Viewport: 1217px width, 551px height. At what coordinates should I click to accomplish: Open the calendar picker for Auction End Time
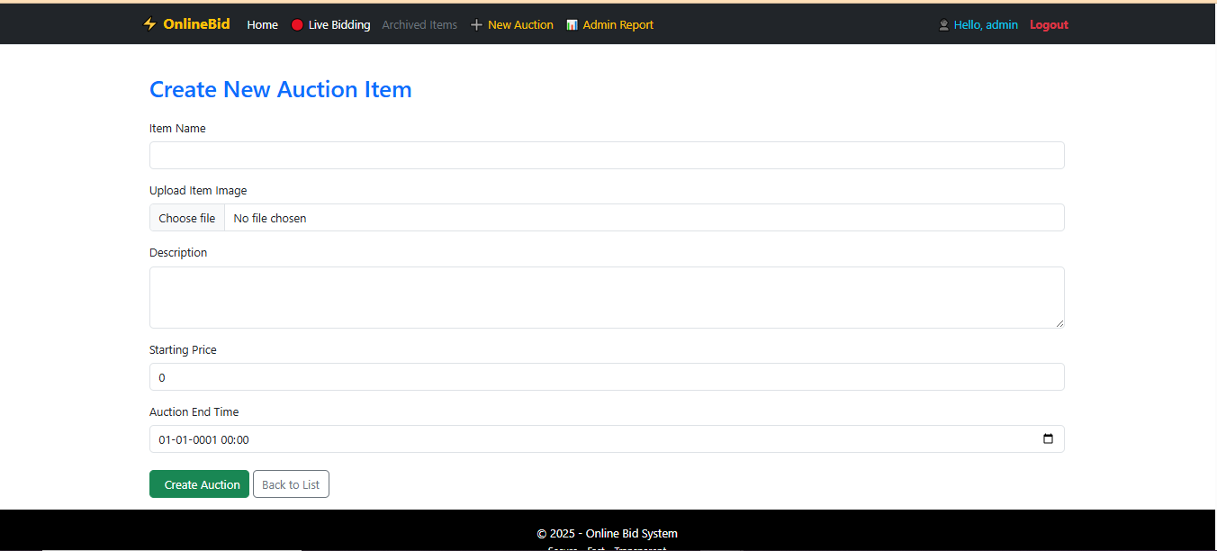click(x=1048, y=439)
